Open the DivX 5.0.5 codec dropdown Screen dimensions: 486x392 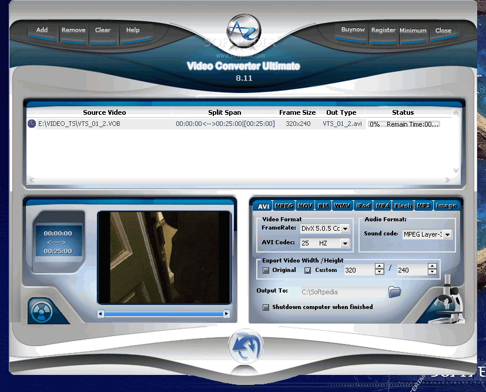coord(345,228)
